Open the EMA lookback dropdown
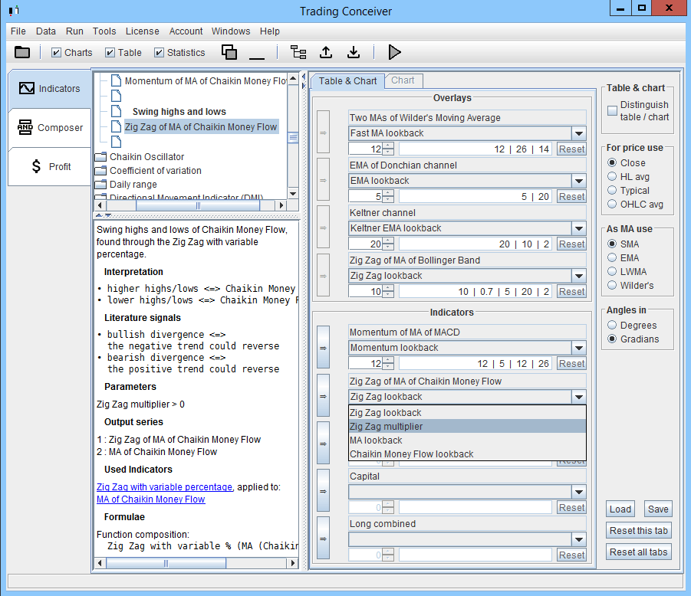Image resolution: width=691 pixels, height=596 pixels. tap(578, 181)
